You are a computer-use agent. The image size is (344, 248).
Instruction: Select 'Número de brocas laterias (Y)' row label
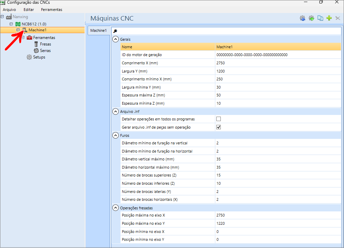point(146,192)
